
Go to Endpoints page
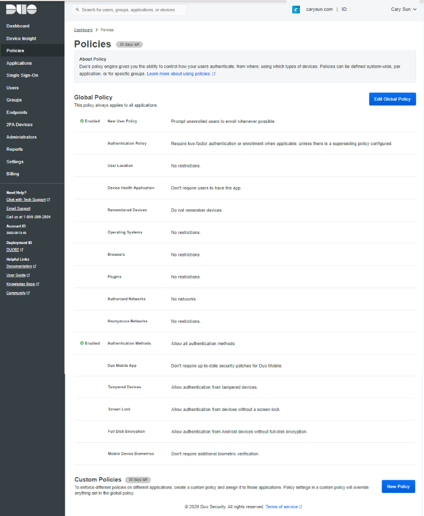[x=17, y=113]
